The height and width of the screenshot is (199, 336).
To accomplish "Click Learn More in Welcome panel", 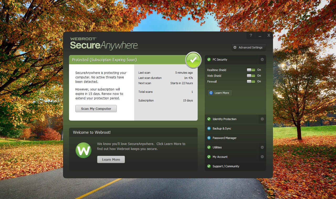I will pyautogui.click(x=111, y=159).
